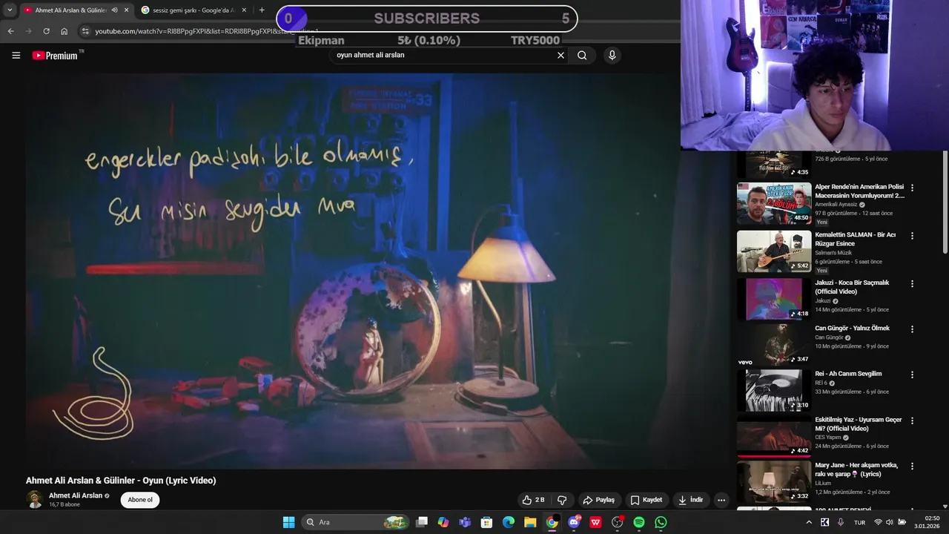Open Spotify from the taskbar
The image size is (949, 534).
[x=639, y=522]
